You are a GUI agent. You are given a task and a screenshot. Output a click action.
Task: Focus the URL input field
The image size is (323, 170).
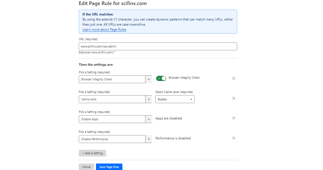[x=158, y=46]
